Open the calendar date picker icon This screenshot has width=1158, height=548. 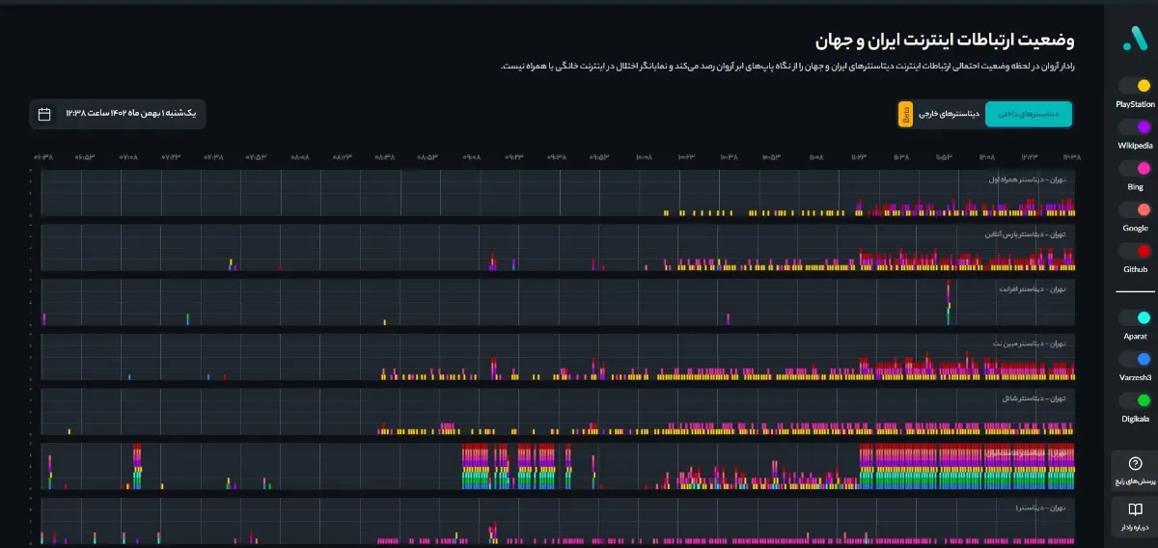(x=44, y=114)
